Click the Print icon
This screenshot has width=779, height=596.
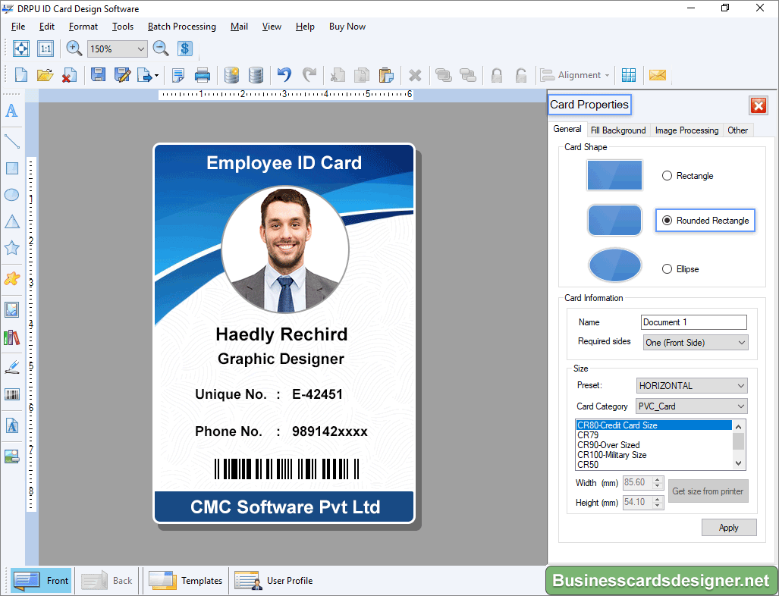click(x=203, y=75)
